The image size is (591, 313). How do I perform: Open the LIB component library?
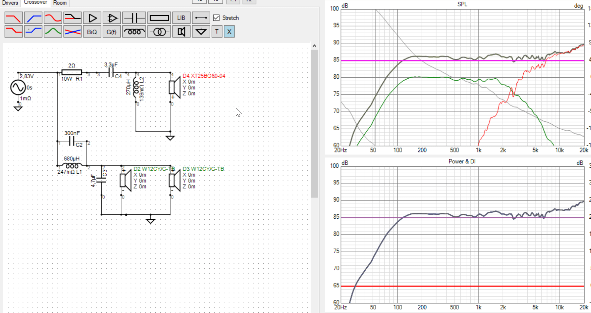click(181, 18)
